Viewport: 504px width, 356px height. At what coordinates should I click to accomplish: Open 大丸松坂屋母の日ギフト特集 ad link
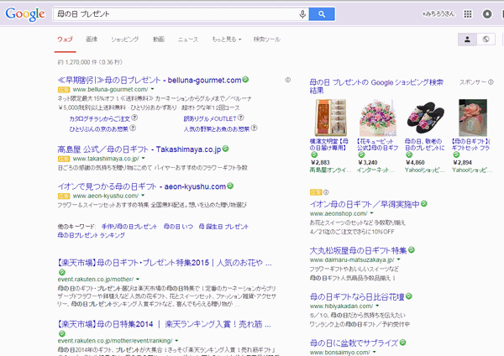358,250
